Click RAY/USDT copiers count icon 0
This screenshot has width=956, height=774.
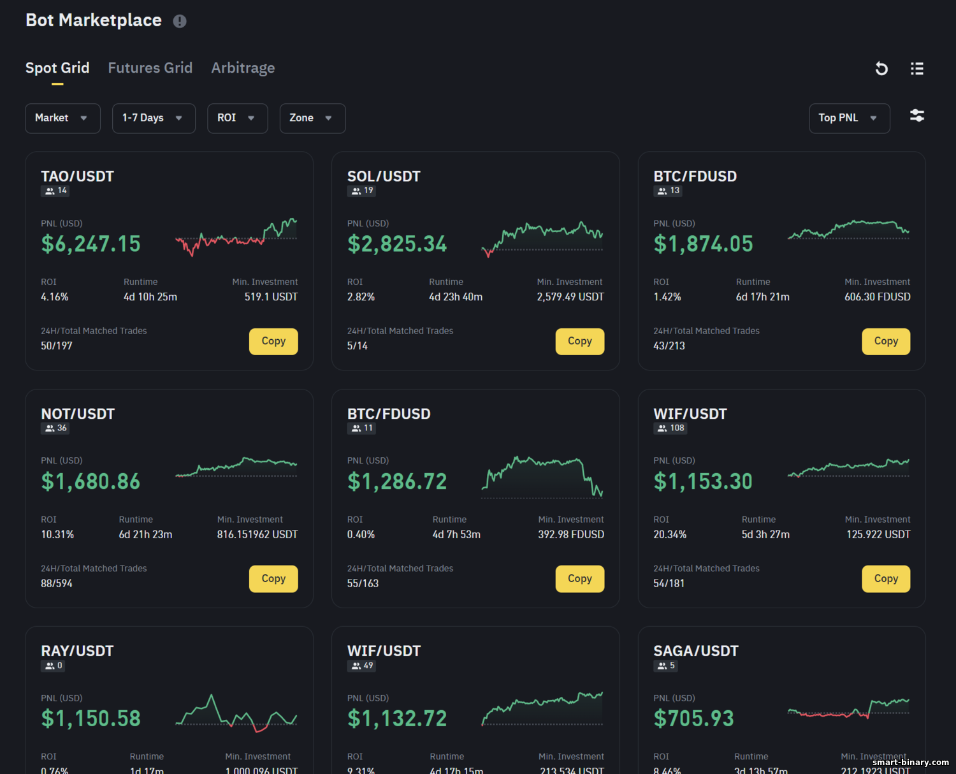pyautogui.click(x=53, y=666)
